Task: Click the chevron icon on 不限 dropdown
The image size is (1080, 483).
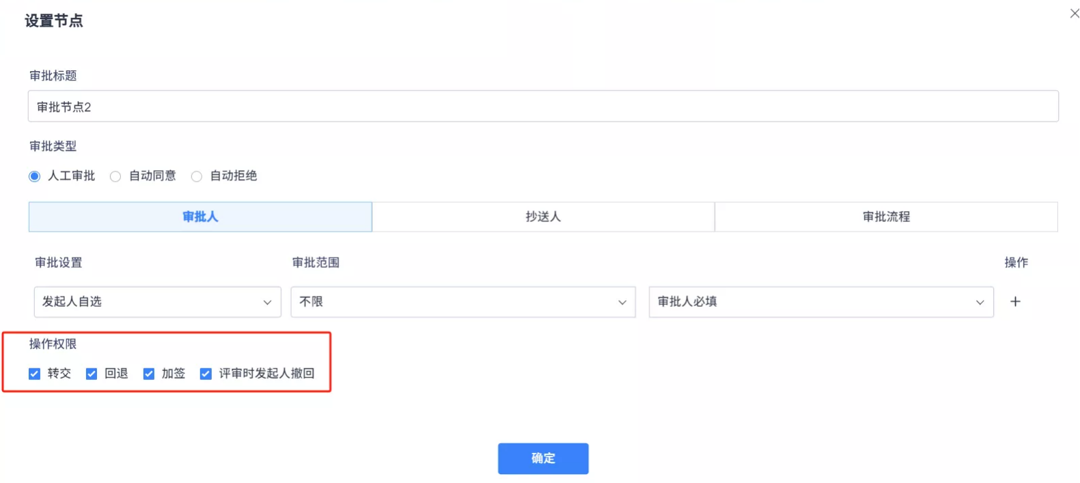Action: click(622, 301)
